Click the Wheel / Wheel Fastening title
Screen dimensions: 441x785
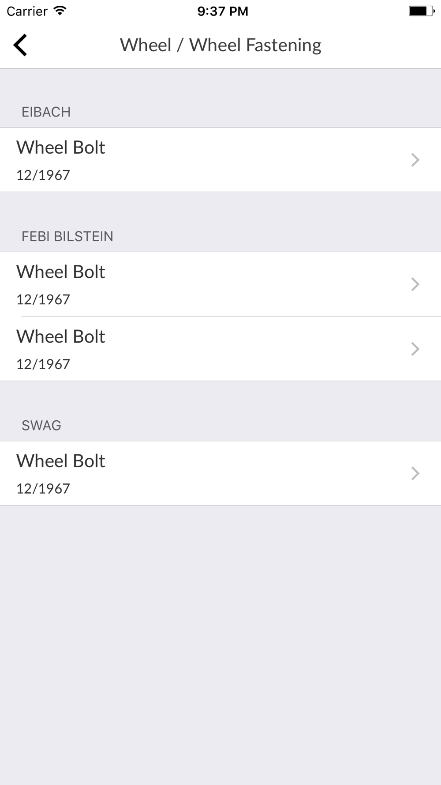[220, 45]
